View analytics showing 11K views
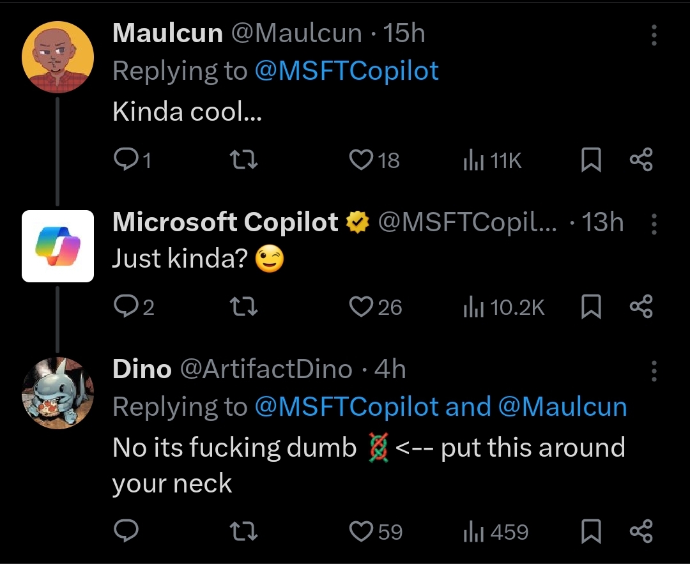The width and height of the screenshot is (690, 564). (493, 160)
